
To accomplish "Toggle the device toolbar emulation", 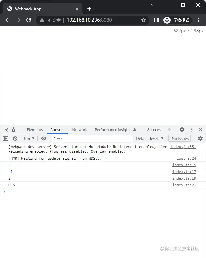I will pos(15,129).
